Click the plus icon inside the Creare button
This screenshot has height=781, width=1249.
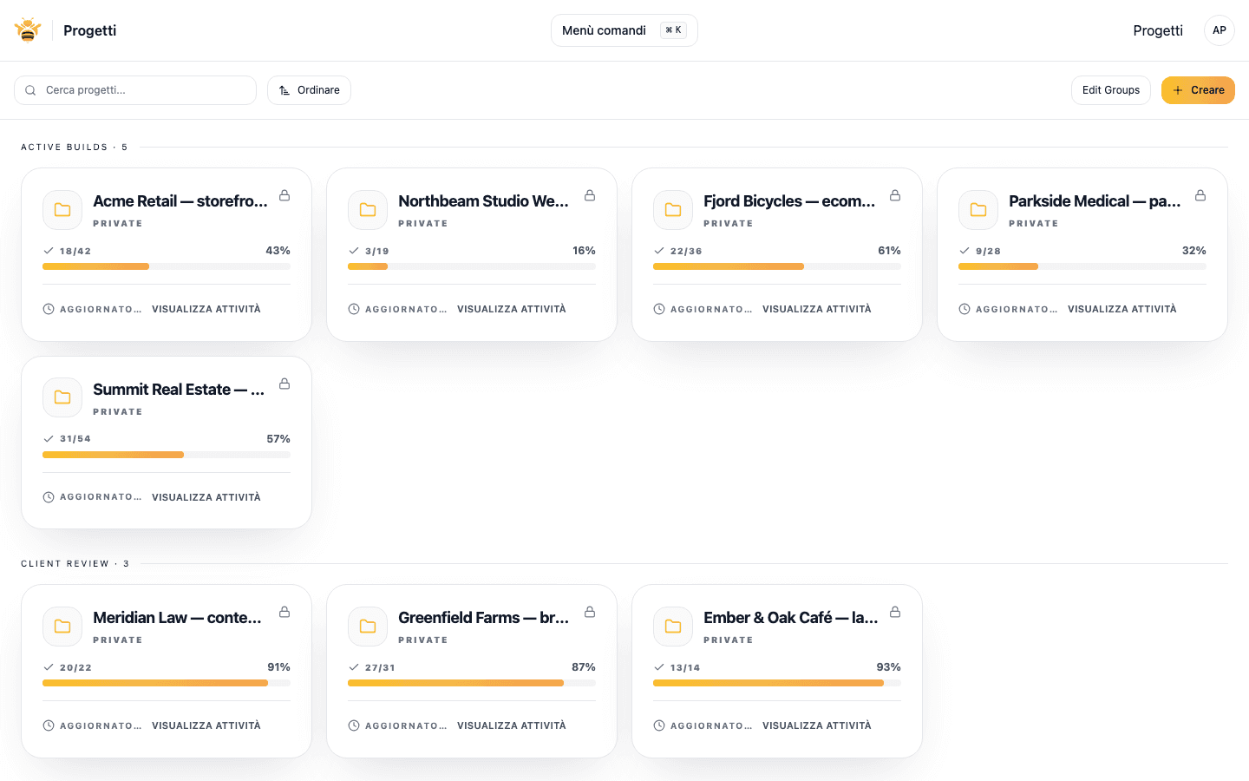pyautogui.click(x=1177, y=90)
